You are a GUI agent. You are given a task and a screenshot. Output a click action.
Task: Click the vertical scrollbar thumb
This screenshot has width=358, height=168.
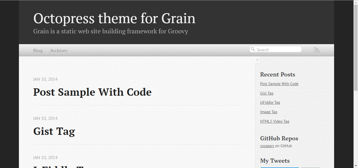click(x=356, y=47)
